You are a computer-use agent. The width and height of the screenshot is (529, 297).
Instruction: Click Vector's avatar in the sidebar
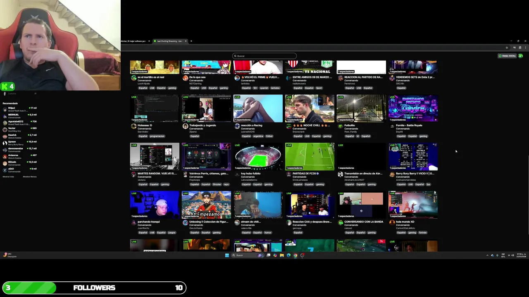point(5,129)
